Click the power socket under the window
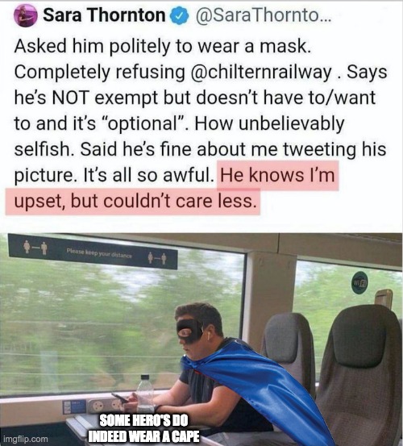This screenshot has width=403, height=446. [x=105, y=405]
